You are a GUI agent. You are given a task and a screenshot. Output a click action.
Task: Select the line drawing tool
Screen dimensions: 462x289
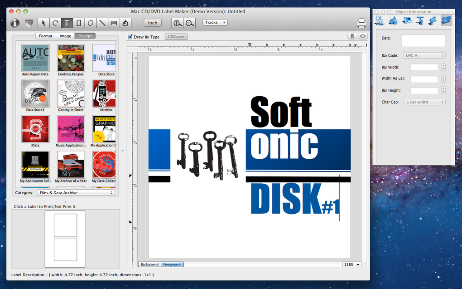(x=102, y=23)
